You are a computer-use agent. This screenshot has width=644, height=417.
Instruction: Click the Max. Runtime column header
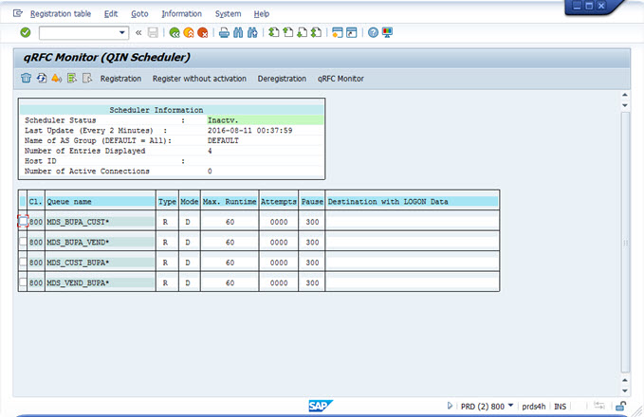pyautogui.click(x=230, y=202)
